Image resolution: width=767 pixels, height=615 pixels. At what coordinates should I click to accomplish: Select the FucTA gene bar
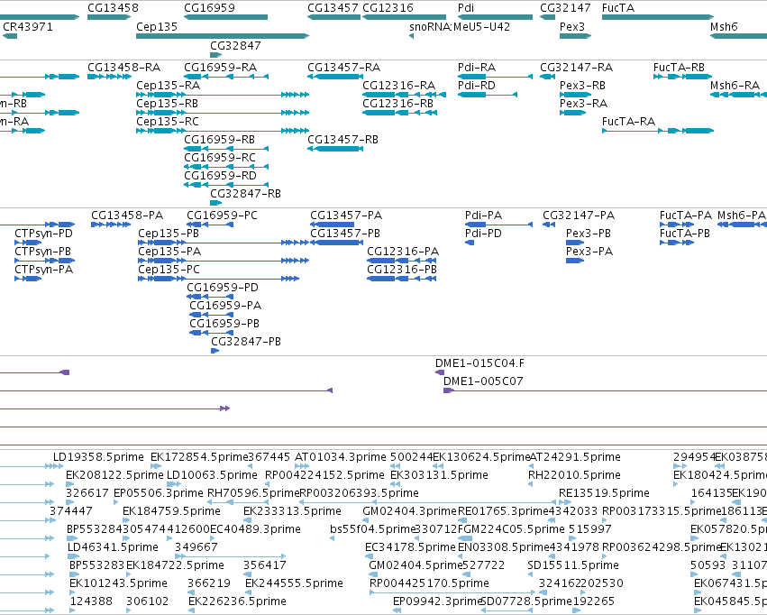(658, 17)
